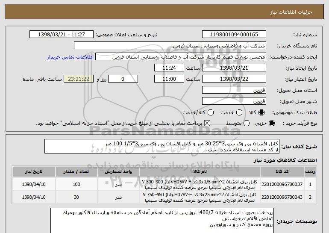Click the جزئیات اطلاعات نیاز header title
The image size is (329, 233).
[291, 12]
